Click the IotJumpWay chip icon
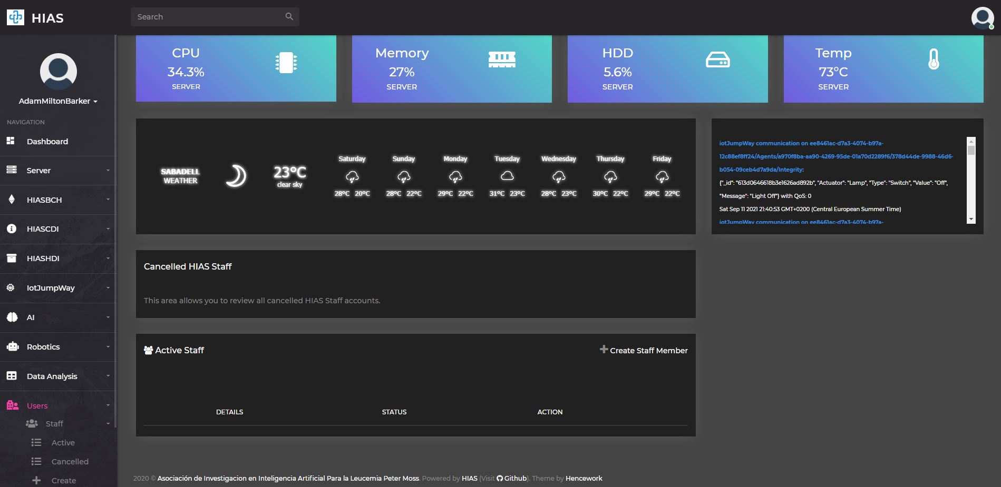 11,287
